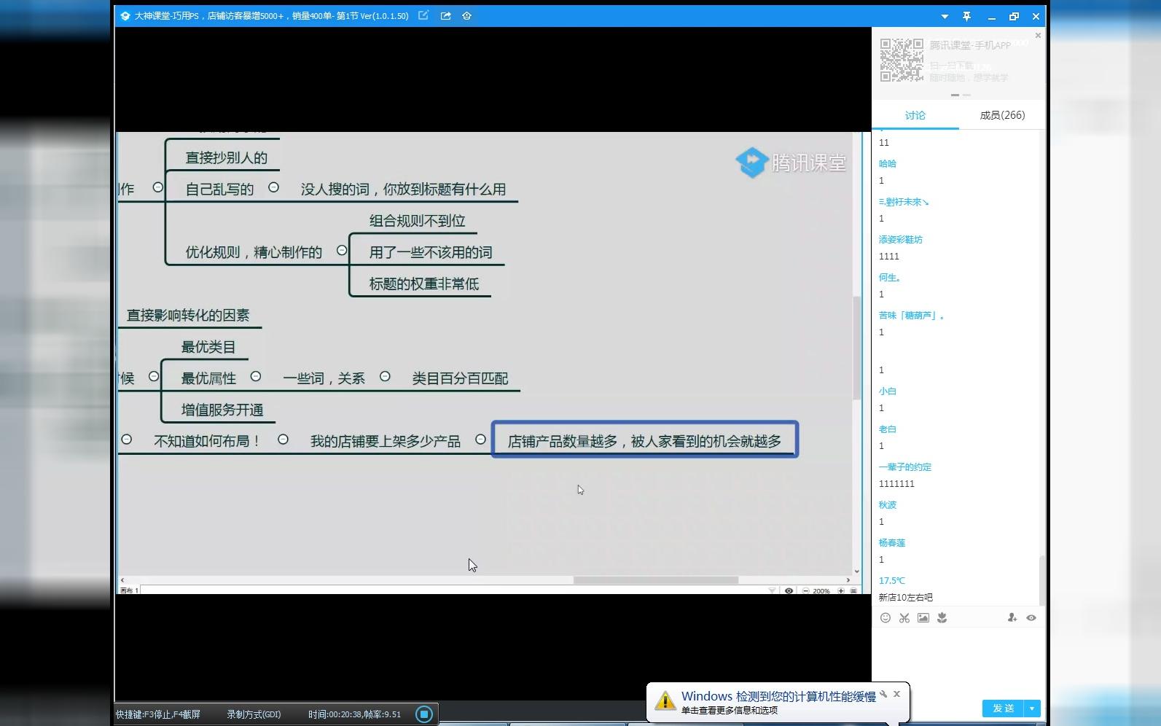Collapse node after 自己乱写的

273,187
